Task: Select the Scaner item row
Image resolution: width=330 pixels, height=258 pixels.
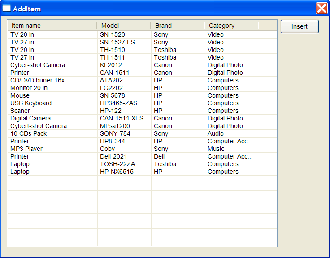Action: (x=142, y=111)
